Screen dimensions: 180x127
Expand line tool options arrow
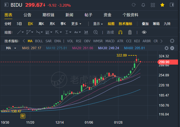point(23,32)
